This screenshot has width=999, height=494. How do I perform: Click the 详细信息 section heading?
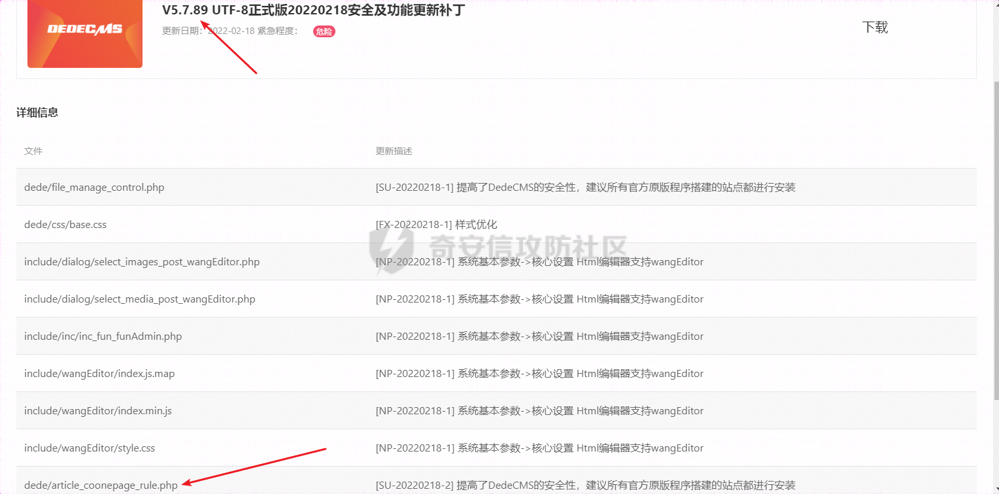pos(37,112)
